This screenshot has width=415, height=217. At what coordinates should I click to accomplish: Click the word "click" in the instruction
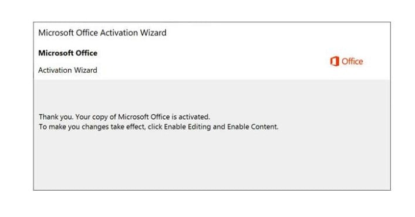155,127
